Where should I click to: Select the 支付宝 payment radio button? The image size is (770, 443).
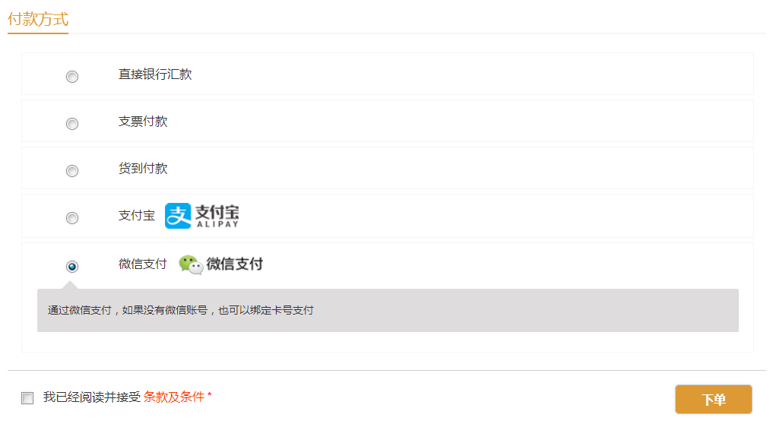(x=72, y=218)
